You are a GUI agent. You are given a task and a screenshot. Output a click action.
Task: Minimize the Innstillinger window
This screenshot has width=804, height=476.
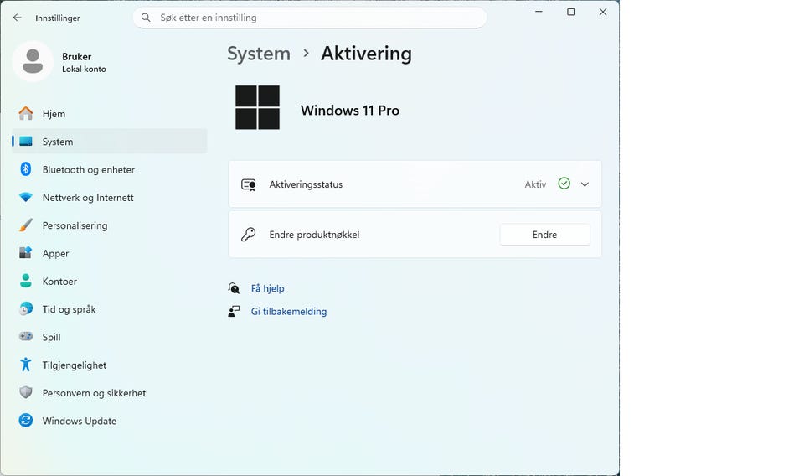pyautogui.click(x=539, y=12)
